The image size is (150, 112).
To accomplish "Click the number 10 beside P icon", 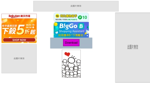I will tap(84, 17).
